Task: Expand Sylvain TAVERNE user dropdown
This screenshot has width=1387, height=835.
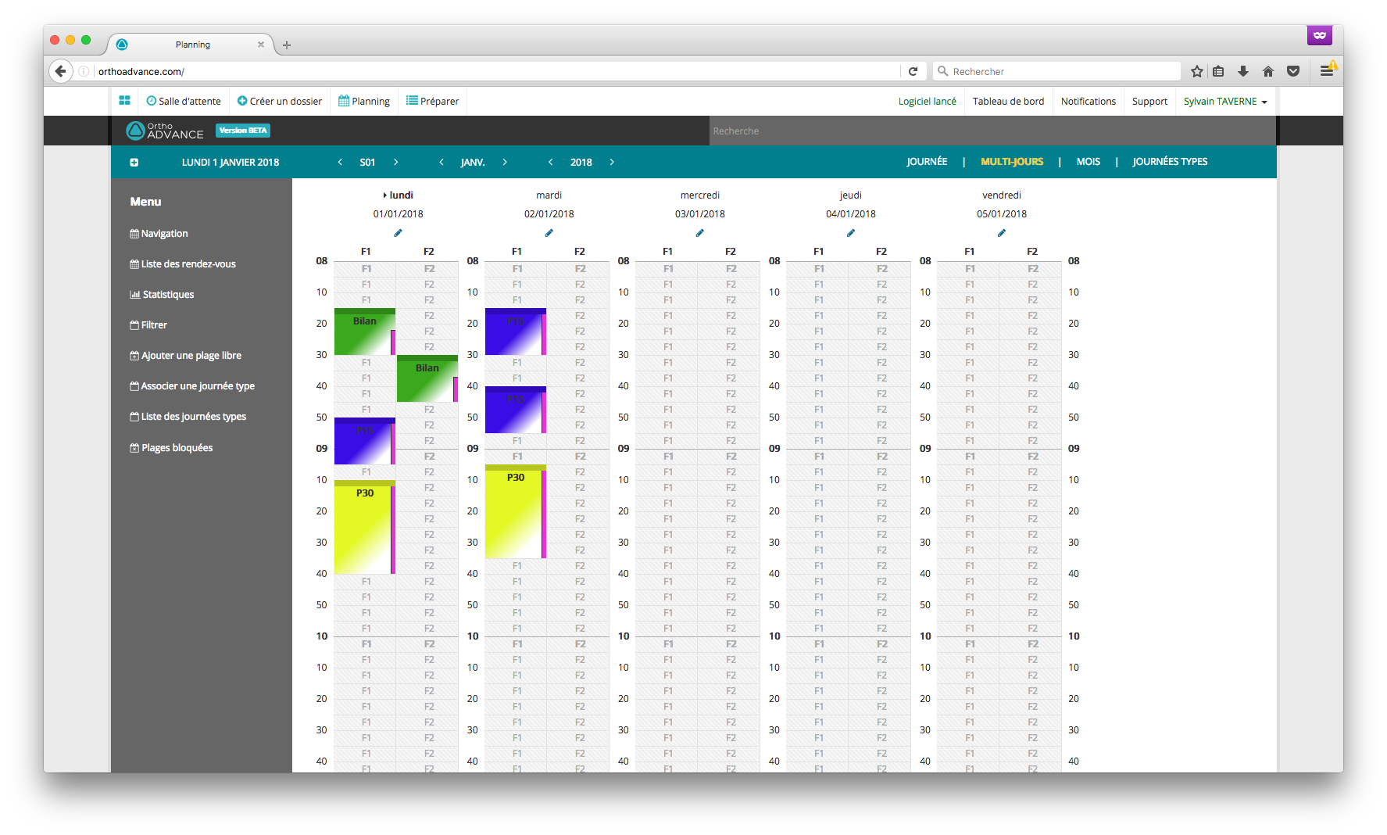Action: click(x=1225, y=102)
